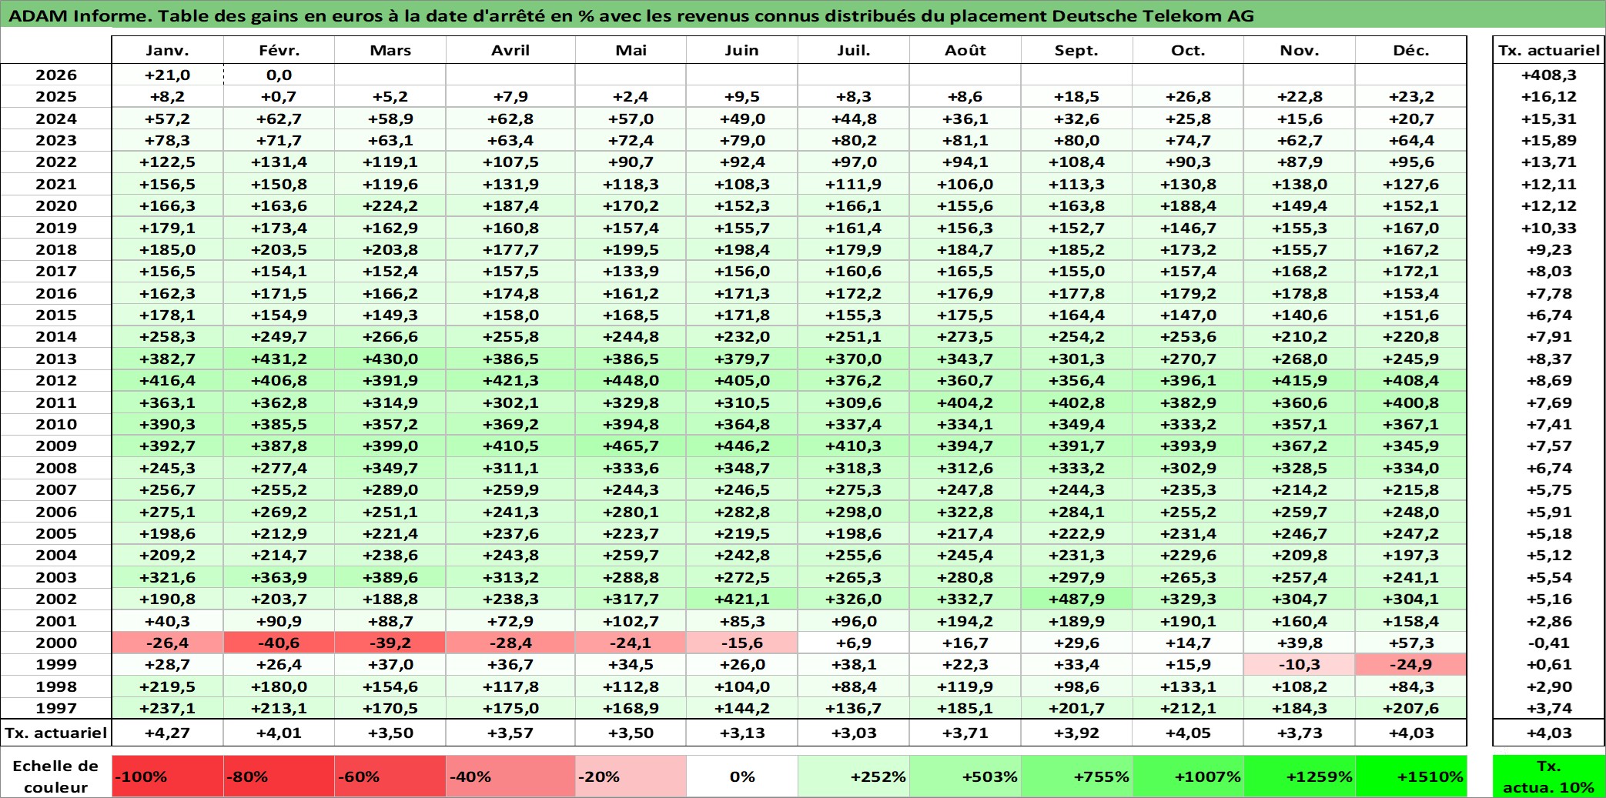Select the 1997 row label

(x=56, y=708)
